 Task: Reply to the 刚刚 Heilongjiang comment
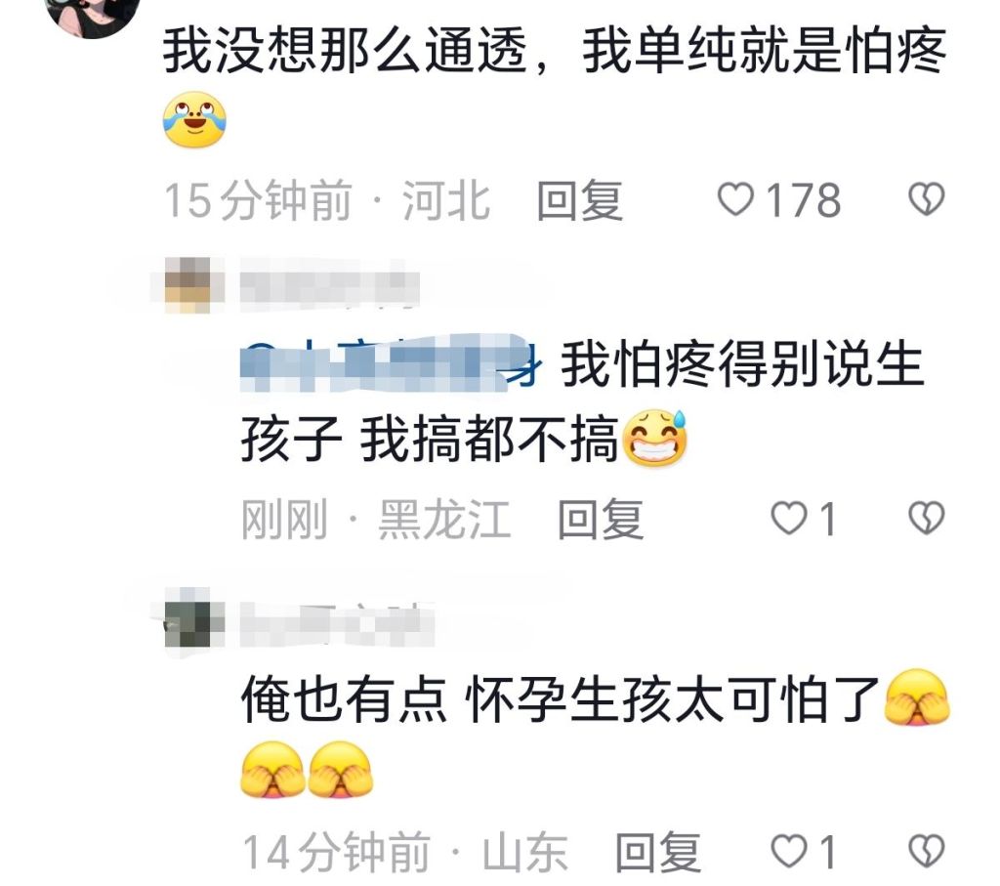pos(601,519)
